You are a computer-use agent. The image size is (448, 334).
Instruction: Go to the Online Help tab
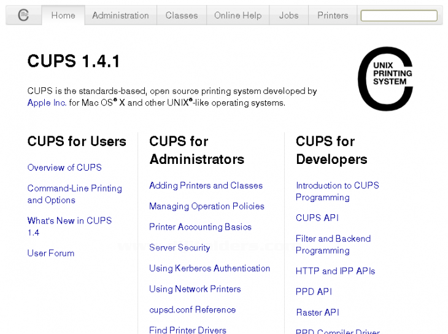click(238, 15)
